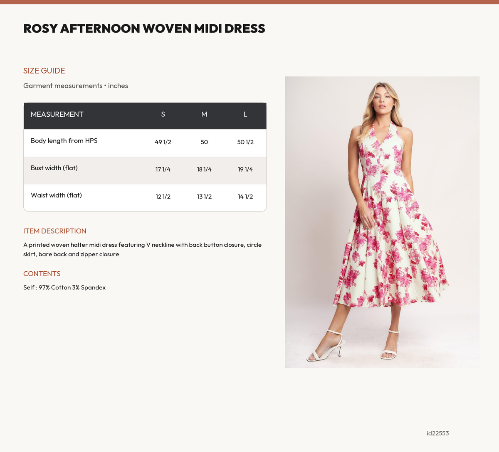Click the 'Waist width (flat)' row label

56,195
